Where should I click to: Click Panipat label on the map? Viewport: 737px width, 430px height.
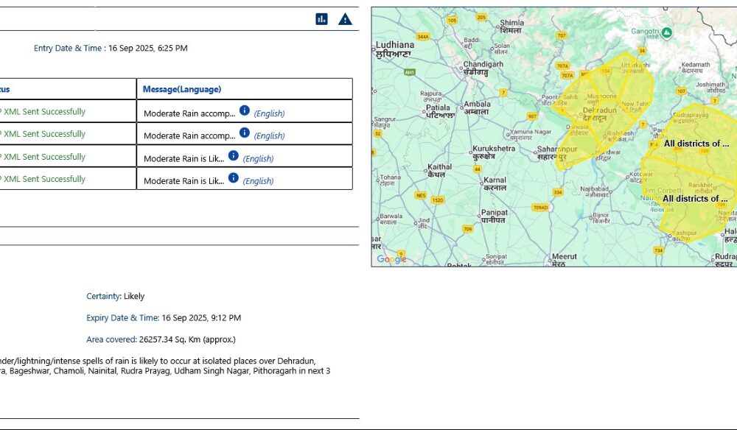(493, 216)
